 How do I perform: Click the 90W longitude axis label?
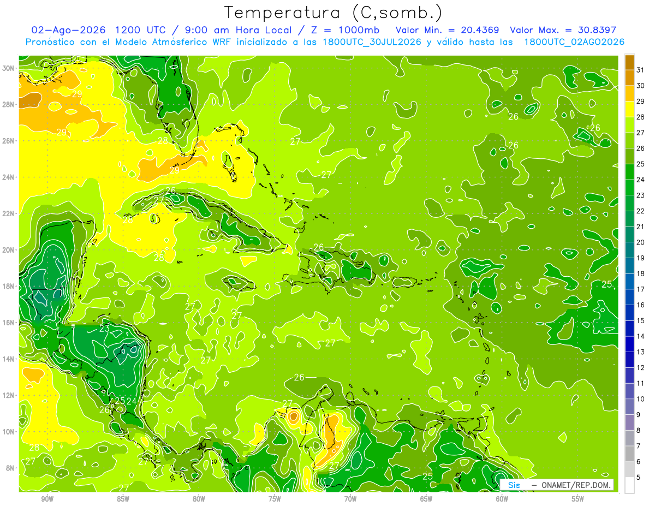[x=47, y=498]
